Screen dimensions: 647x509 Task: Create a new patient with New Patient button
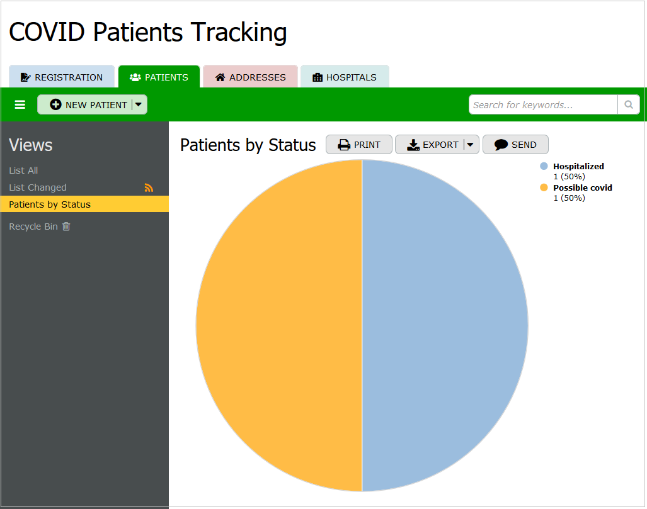click(88, 105)
